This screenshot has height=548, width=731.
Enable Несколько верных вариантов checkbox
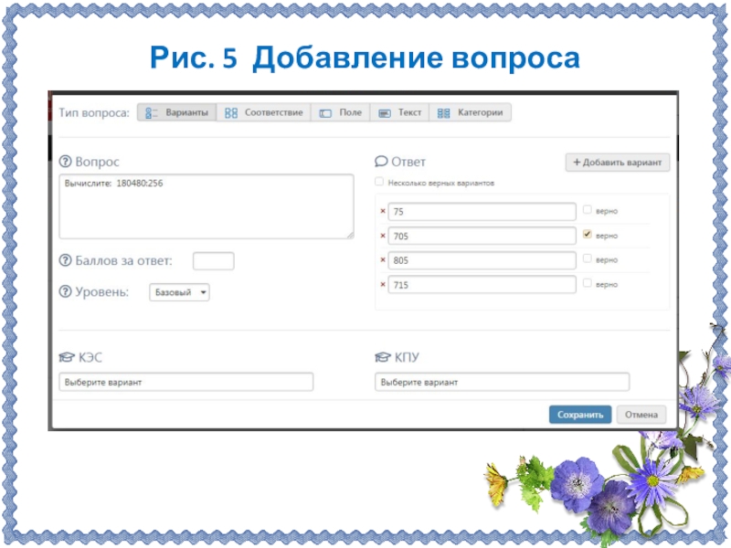[380, 183]
